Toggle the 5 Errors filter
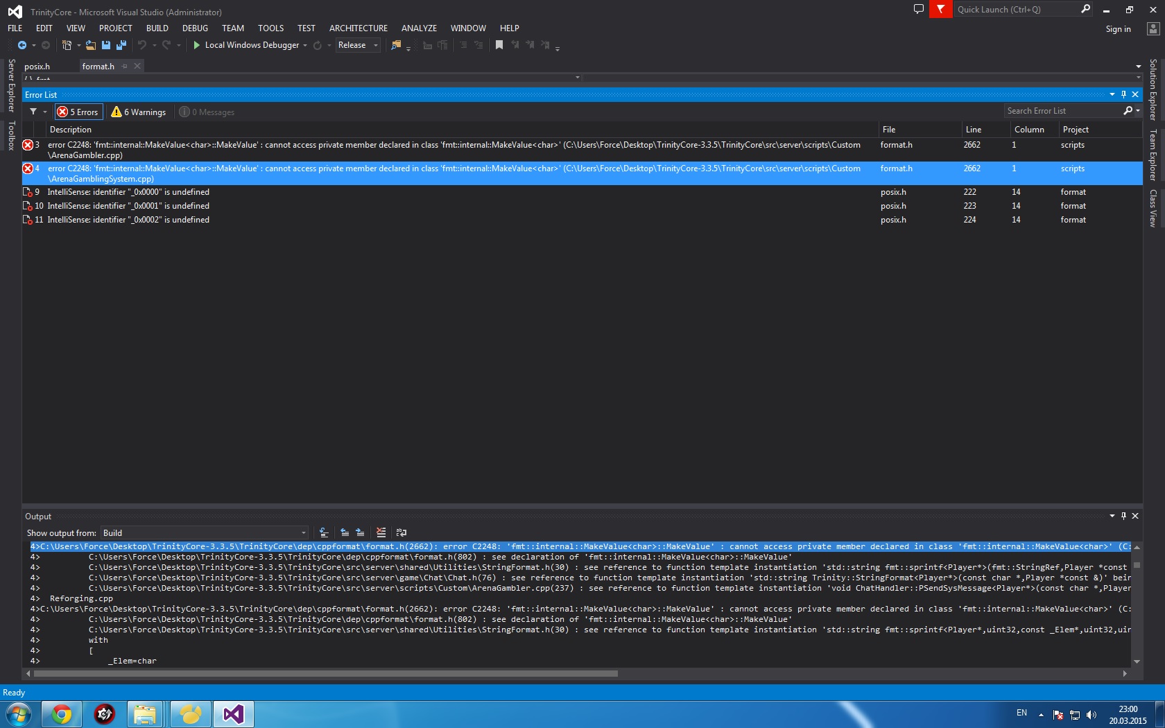 point(78,112)
